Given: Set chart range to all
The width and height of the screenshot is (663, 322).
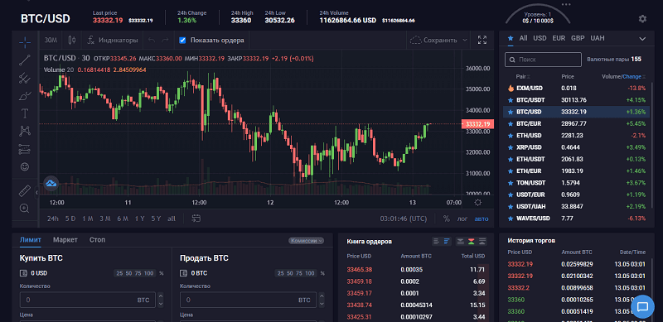Looking at the screenshot, I should point(172,219).
